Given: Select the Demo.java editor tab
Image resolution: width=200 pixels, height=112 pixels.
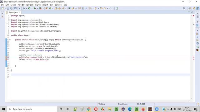Looking at the screenshot, I should point(13,12).
